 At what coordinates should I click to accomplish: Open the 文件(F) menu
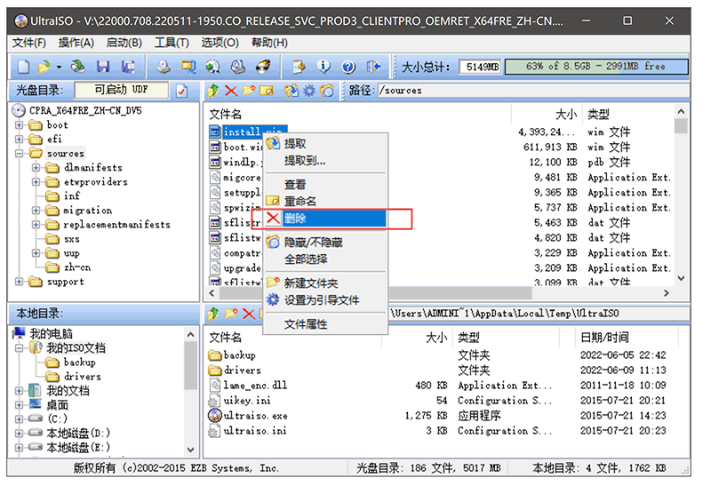[29, 43]
